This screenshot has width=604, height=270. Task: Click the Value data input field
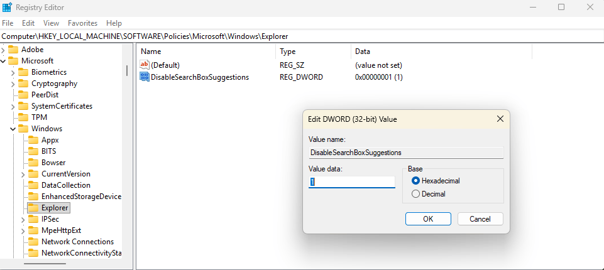[x=352, y=181]
